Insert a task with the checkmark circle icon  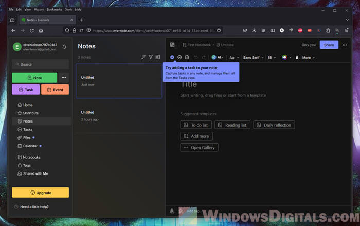(x=179, y=57)
